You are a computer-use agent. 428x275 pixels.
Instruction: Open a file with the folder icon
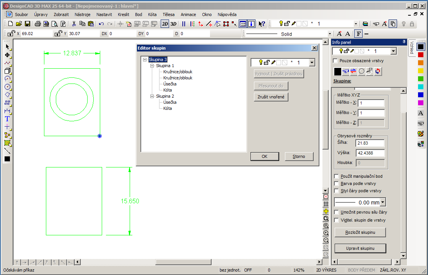[x=19, y=24]
